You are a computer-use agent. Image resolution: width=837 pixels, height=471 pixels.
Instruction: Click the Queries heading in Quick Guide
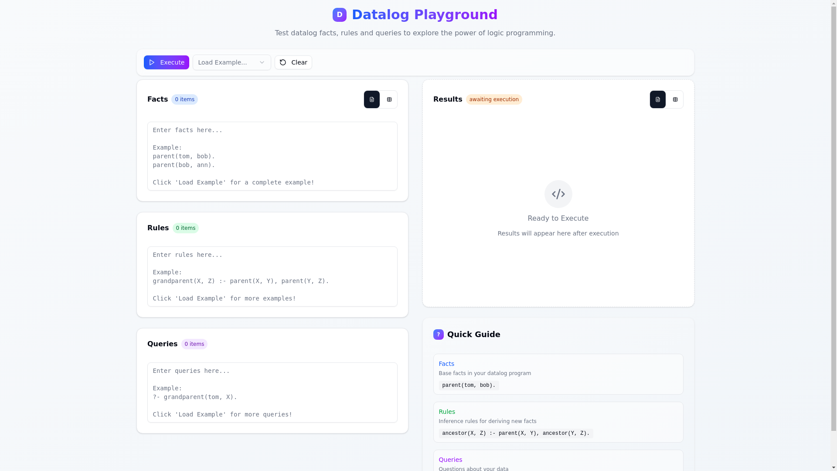(x=450, y=460)
